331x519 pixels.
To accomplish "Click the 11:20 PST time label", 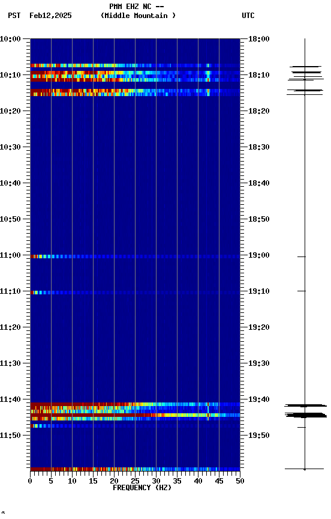I will (10, 328).
